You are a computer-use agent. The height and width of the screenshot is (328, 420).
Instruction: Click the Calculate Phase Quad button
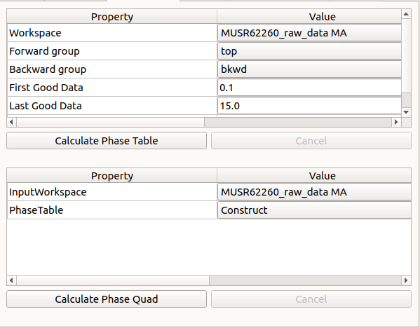(x=107, y=299)
